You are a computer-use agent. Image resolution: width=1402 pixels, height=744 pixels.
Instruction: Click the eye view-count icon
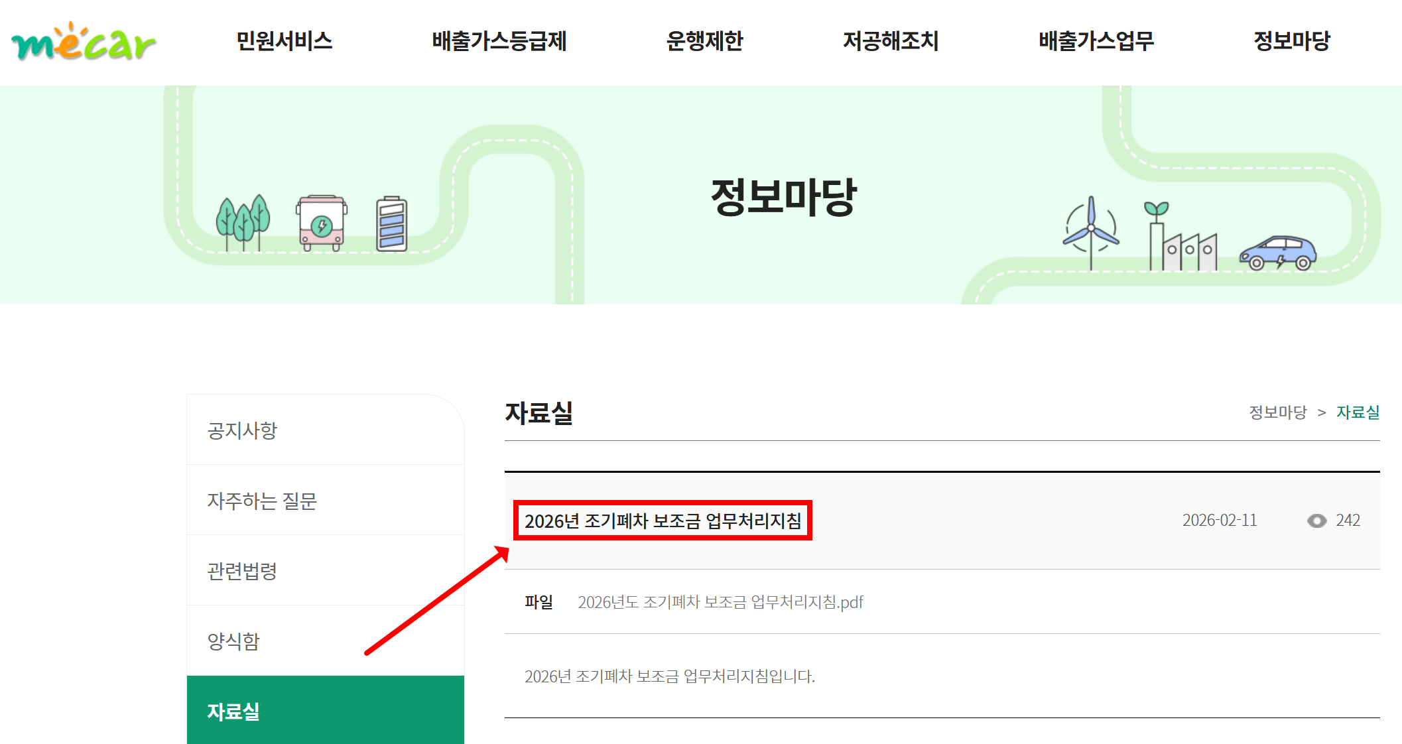pyautogui.click(x=1316, y=521)
